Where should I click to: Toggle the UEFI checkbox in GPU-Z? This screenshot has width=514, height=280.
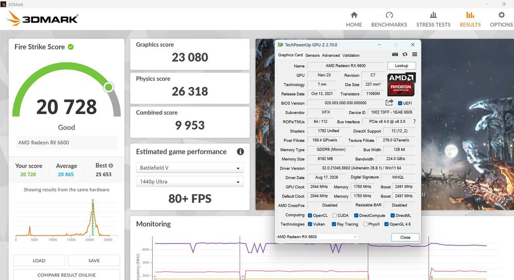(x=400, y=103)
